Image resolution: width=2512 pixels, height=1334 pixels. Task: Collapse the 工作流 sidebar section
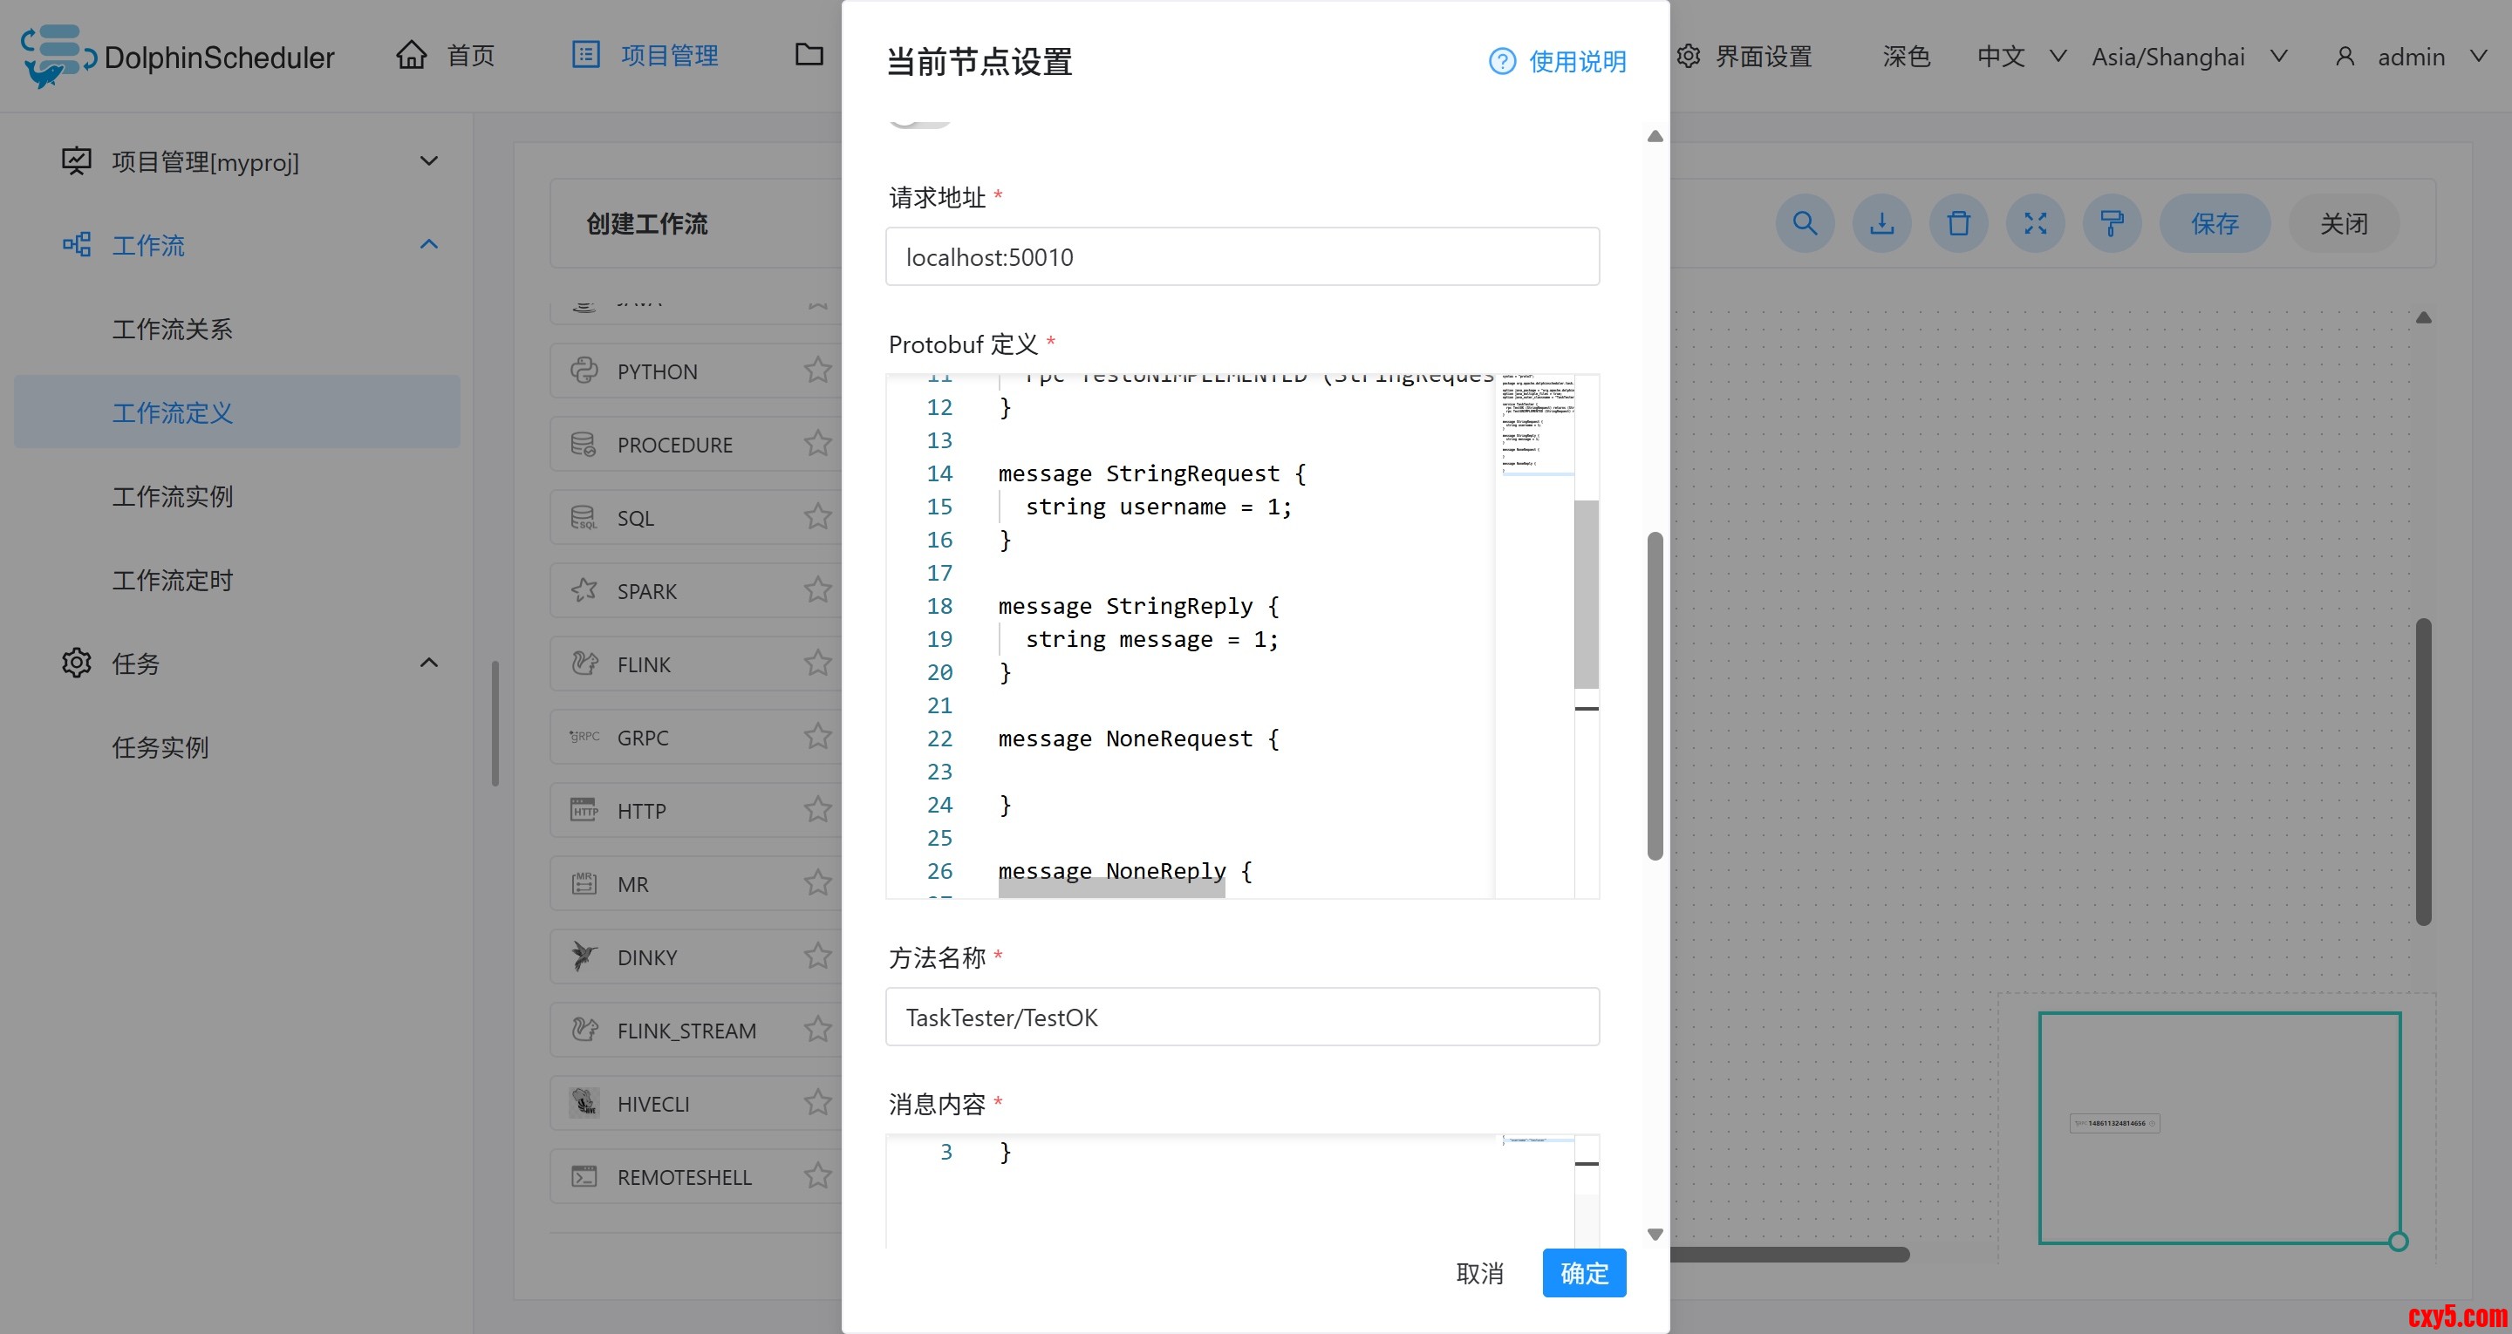pyautogui.click(x=428, y=245)
